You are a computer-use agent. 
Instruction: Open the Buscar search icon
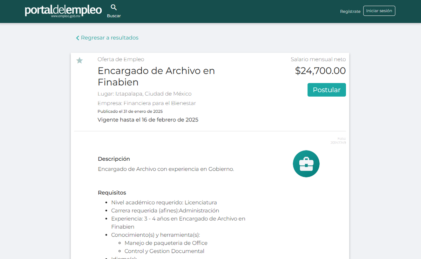coord(114,8)
